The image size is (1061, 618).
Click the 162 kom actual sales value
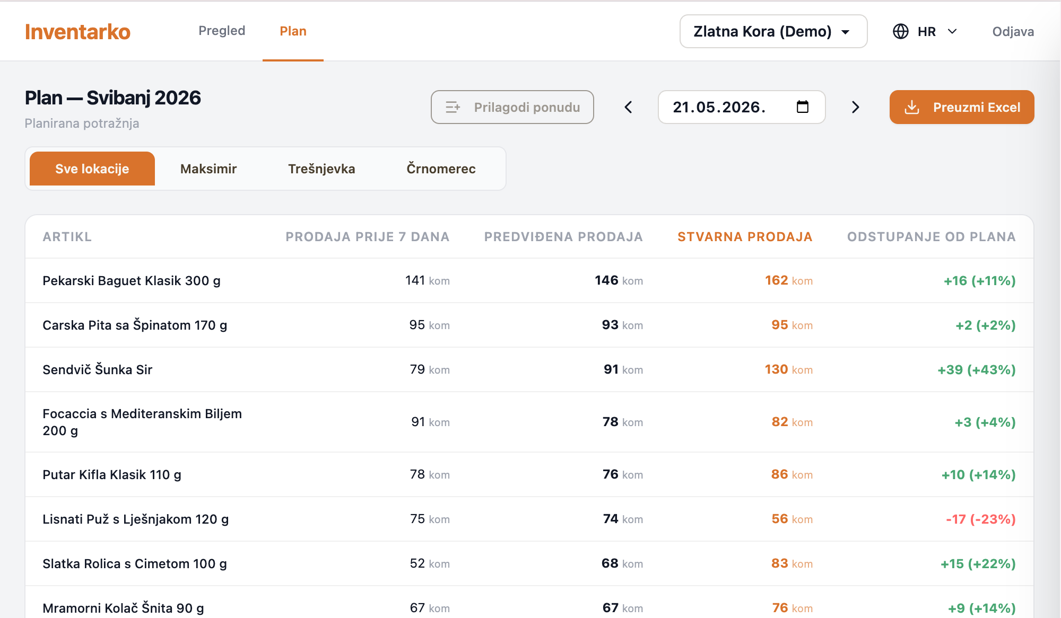[789, 280]
